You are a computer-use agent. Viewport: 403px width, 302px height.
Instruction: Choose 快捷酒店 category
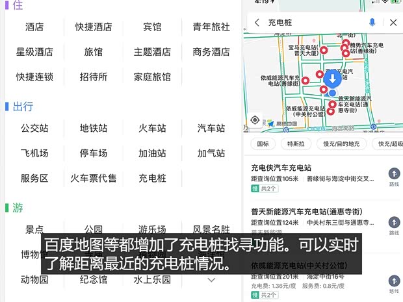click(x=94, y=27)
